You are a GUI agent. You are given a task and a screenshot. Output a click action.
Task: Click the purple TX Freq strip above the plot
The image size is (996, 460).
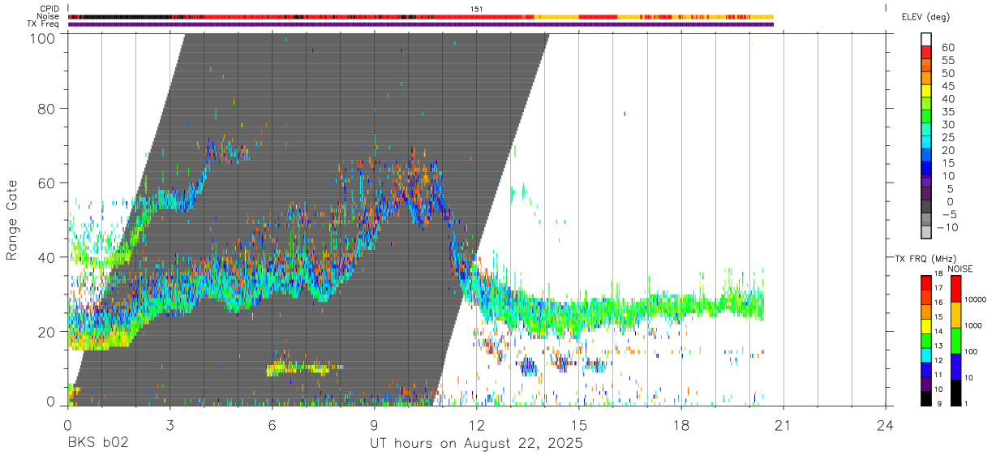(x=421, y=24)
